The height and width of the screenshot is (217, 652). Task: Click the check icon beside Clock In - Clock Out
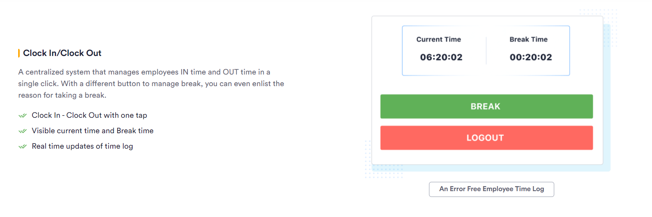pos(22,115)
